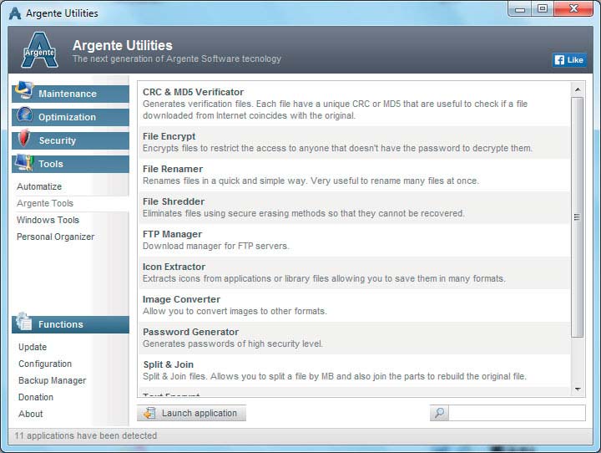Click '11 applications have been detected' status
The image size is (601, 453).
point(86,435)
